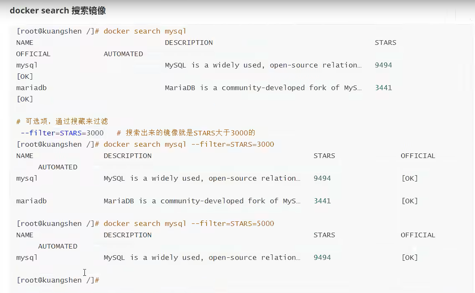Click the mysql name in the first result table

tap(27, 65)
